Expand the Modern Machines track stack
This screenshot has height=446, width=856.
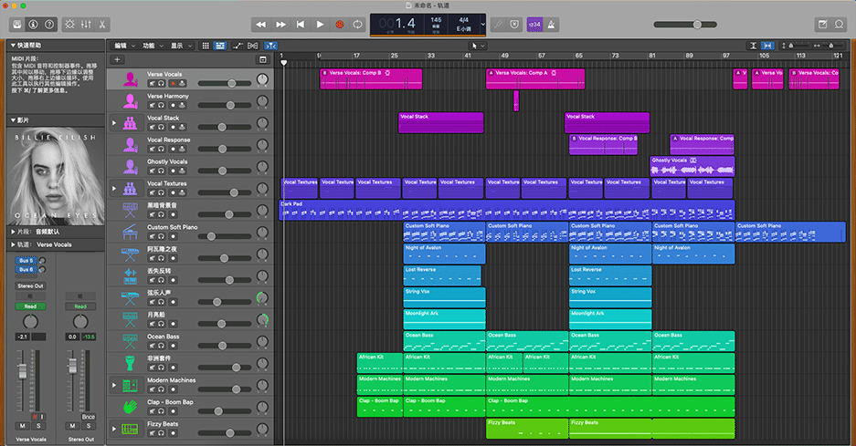click(x=114, y=385)
